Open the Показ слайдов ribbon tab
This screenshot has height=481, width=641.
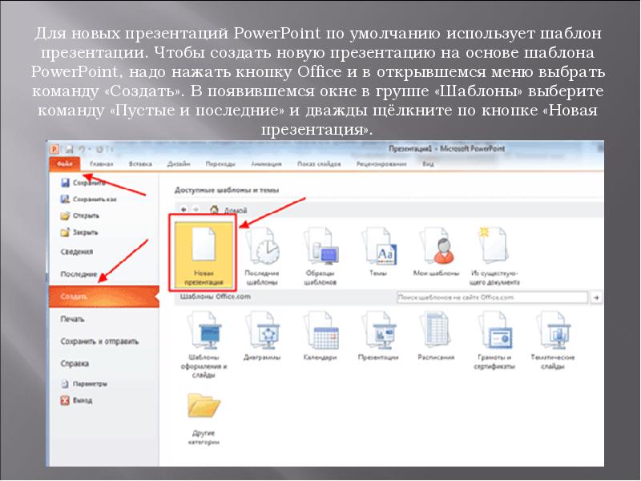(x=319, y=164)
